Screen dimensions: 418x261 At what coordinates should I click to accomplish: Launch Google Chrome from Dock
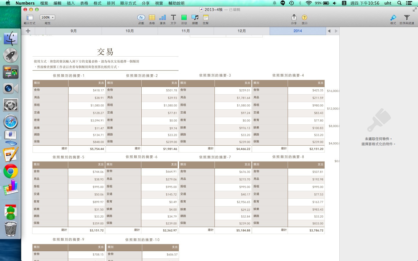pos(11,171)
